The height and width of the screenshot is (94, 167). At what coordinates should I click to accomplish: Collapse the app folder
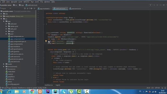point(4,21)
